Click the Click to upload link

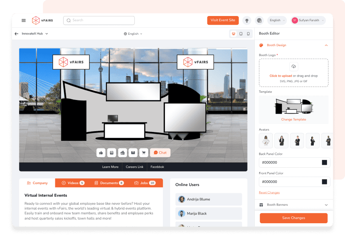click(x=281, y=76)
